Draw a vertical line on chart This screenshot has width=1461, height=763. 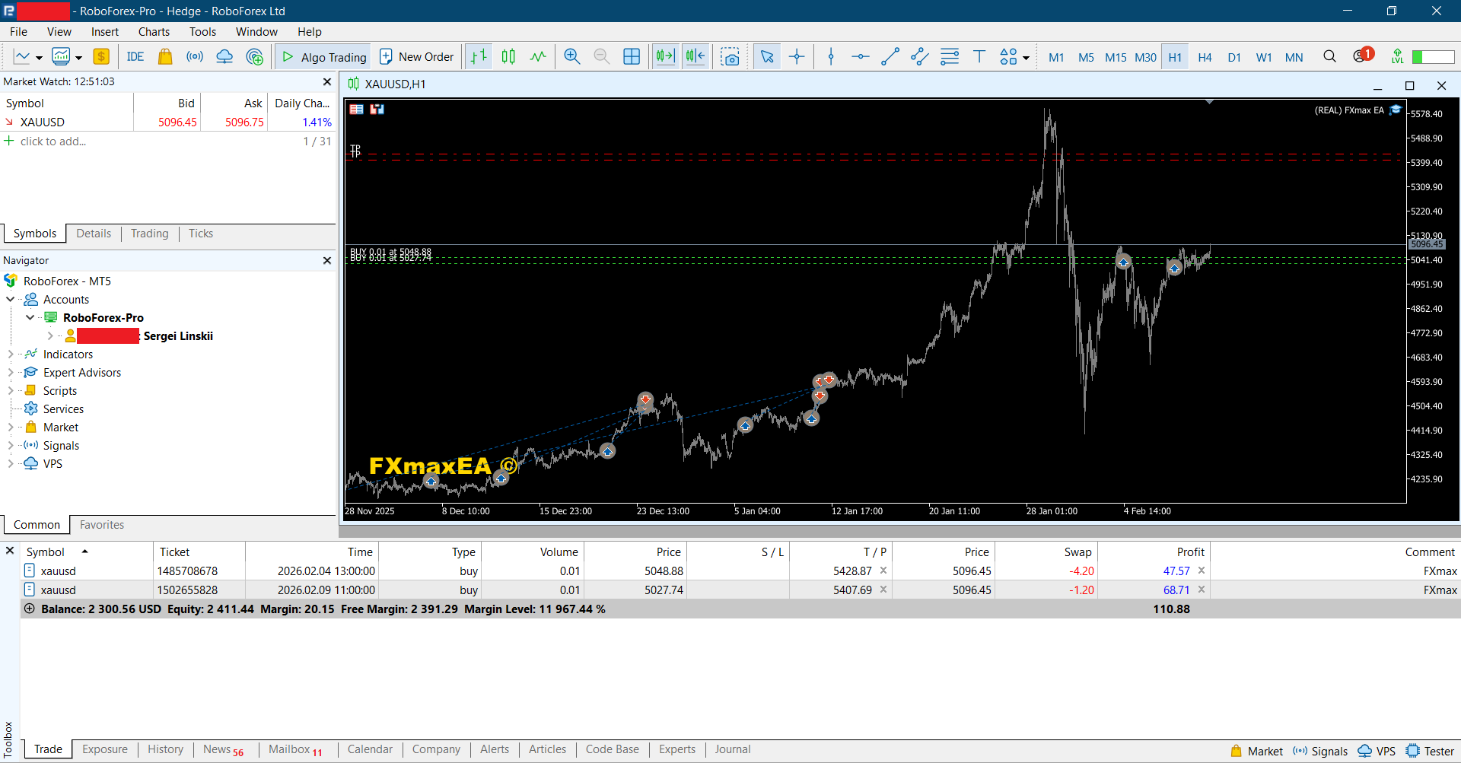[x=831, y=56]
